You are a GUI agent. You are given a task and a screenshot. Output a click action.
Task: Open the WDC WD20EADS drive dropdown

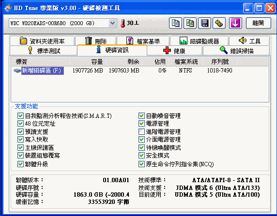tap(112, 23)
